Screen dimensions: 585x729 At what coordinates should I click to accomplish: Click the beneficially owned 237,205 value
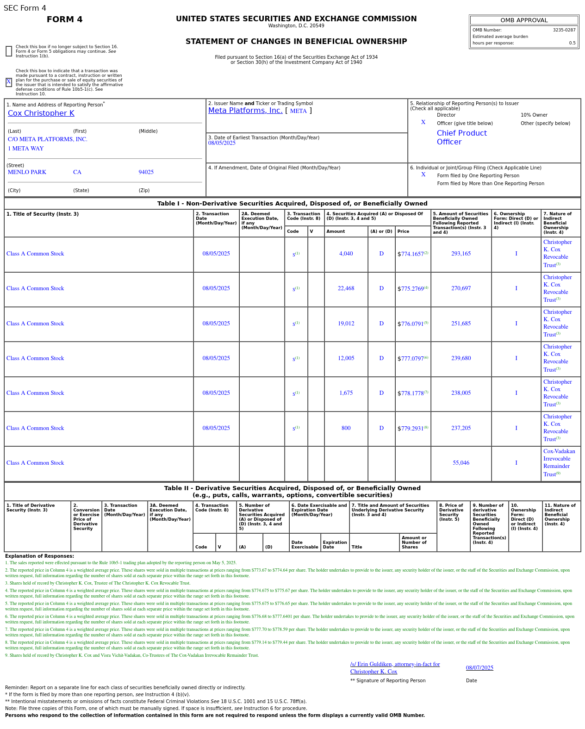pos(461,428)
